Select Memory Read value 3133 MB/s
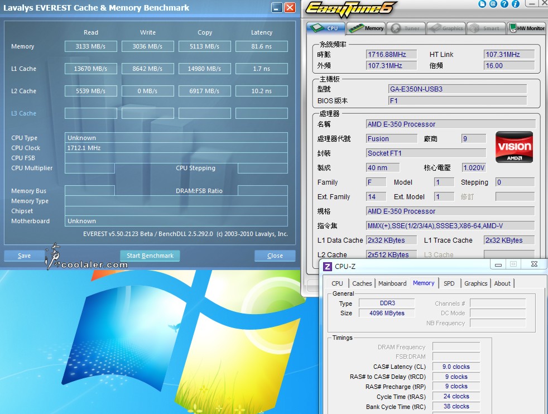The image size is (548, 414). (x=91, y=46)
